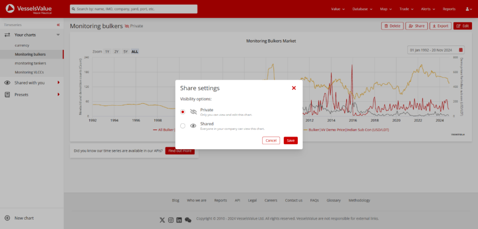The width and height of the screenshot is (478, 229).
Task: Click the user account profile icon
Action: 468,9
